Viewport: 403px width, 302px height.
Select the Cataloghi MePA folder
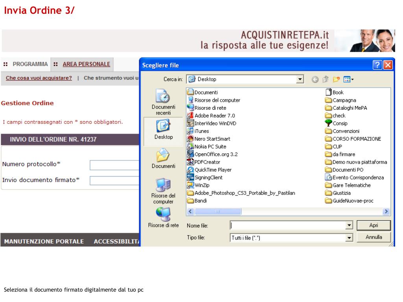[x=346, y=108]
